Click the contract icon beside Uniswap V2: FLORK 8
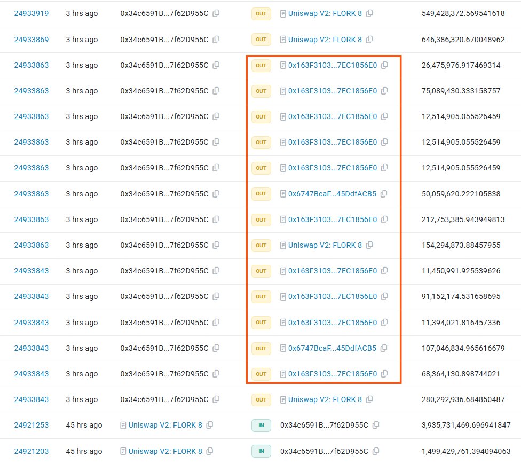This screenshot has height=464, width=521. pos(283,13)
